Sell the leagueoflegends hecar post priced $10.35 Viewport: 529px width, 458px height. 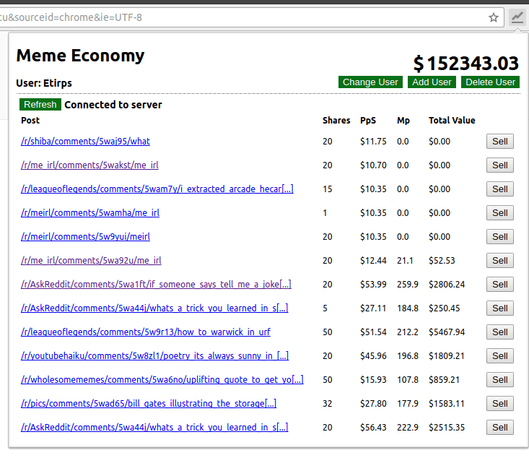pos(499,189)
